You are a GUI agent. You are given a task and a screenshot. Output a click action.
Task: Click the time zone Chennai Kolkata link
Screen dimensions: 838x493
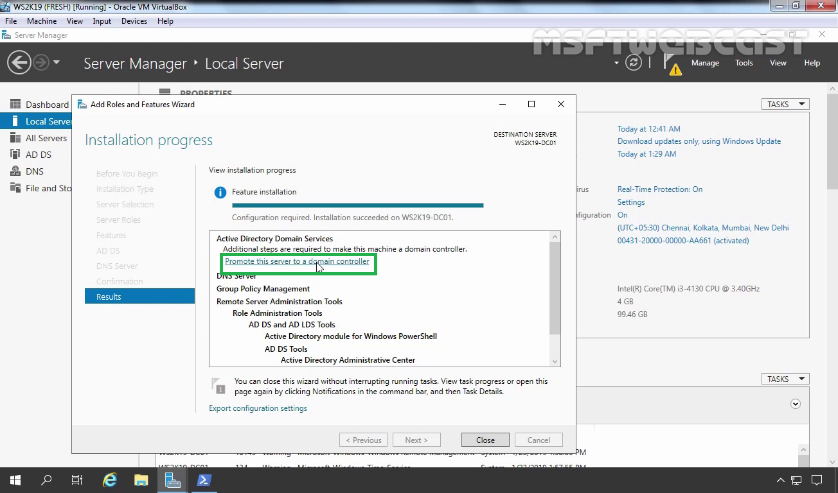pos(703,228)
